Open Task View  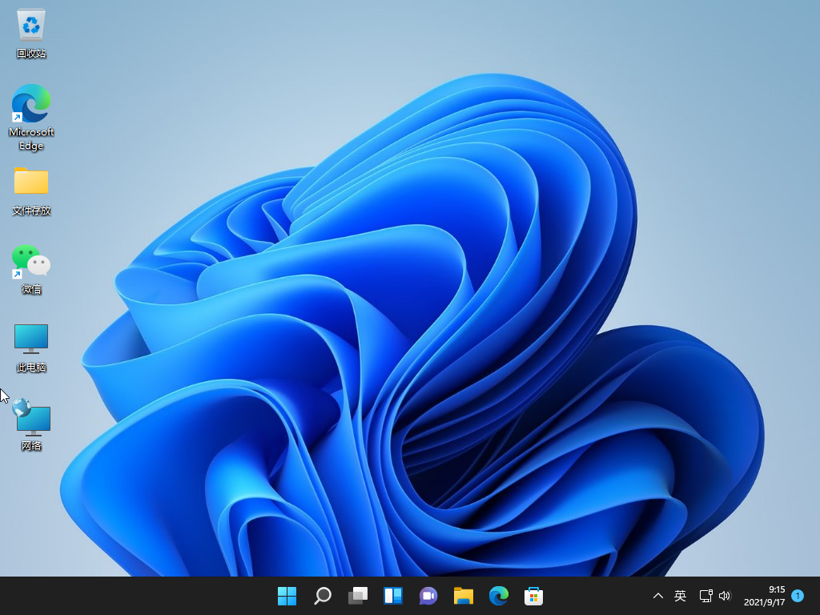coord(357,596)
